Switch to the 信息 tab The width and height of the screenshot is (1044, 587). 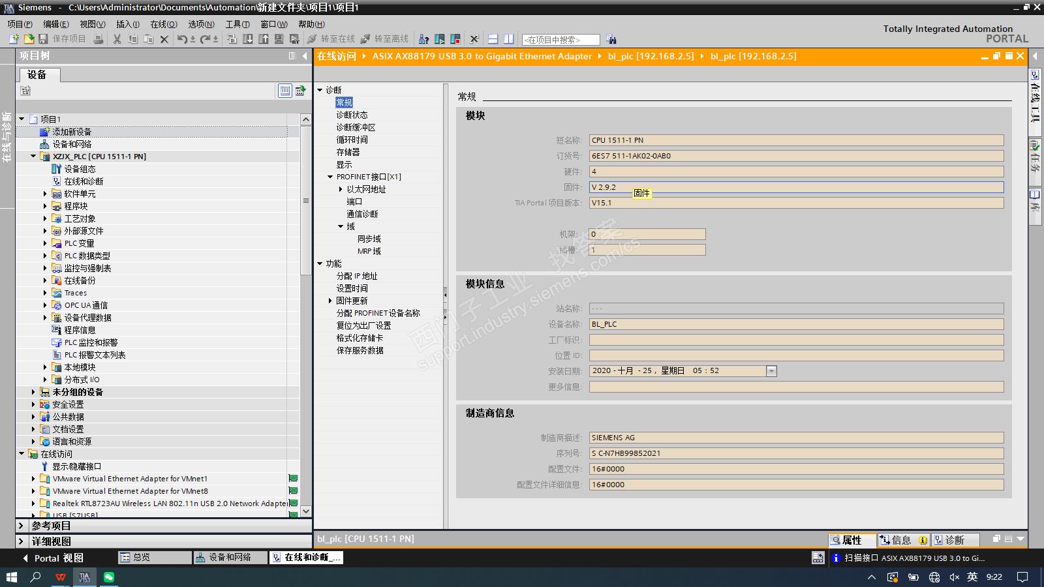point(903,540)
